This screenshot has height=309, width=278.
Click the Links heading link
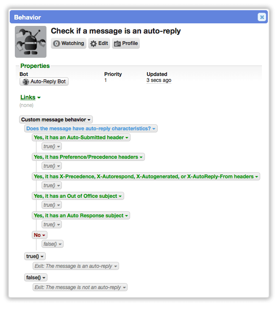(28, 97)
